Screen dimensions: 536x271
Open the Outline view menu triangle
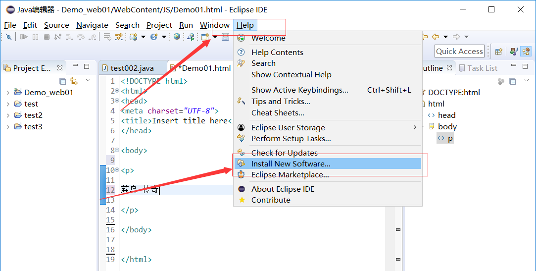click(527, 80)
